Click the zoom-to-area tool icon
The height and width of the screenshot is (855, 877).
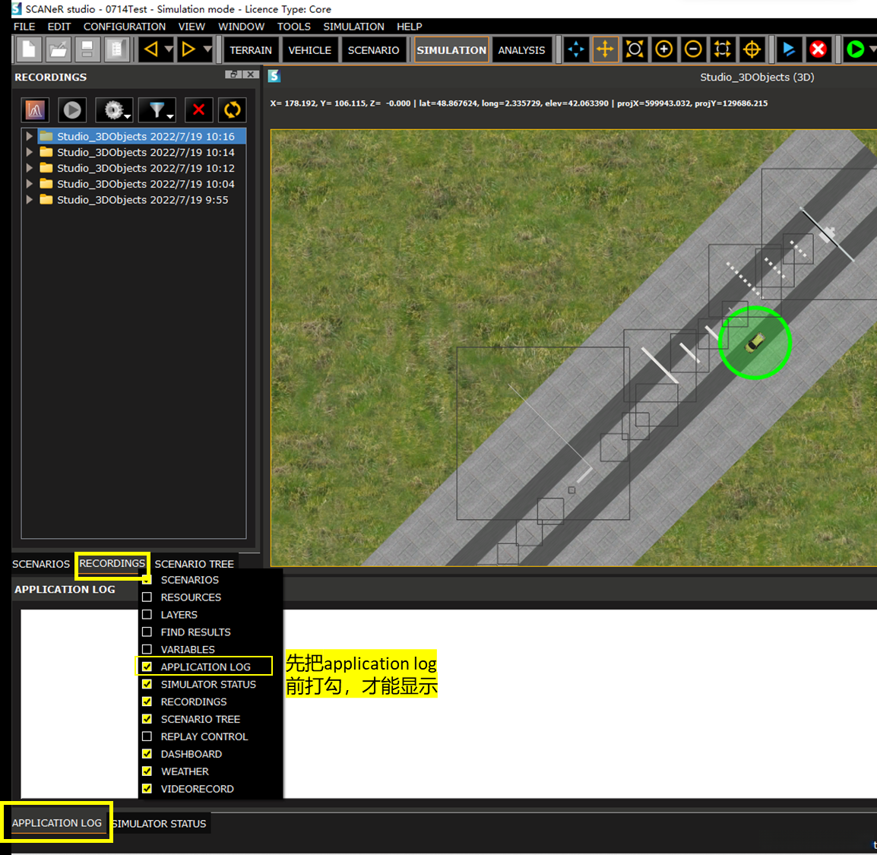pos(635,49)
